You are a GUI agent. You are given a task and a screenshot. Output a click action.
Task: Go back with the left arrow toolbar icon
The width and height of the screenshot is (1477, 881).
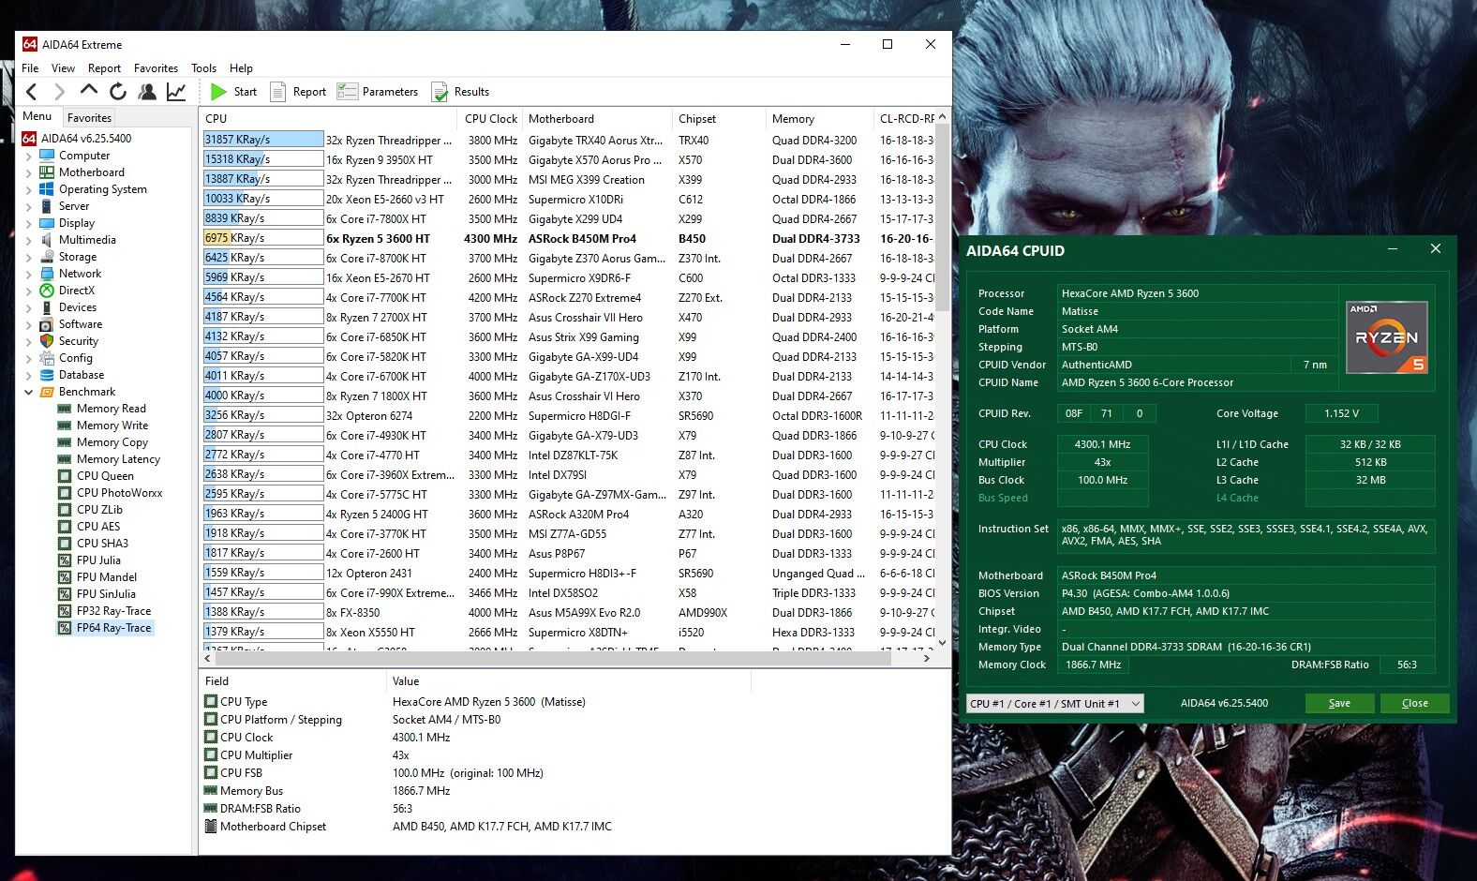pyautogui.click(x=32, y=92)
